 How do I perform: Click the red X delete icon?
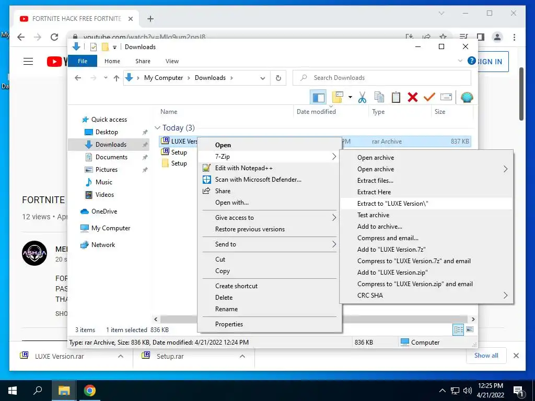click(x=413, y=97)
